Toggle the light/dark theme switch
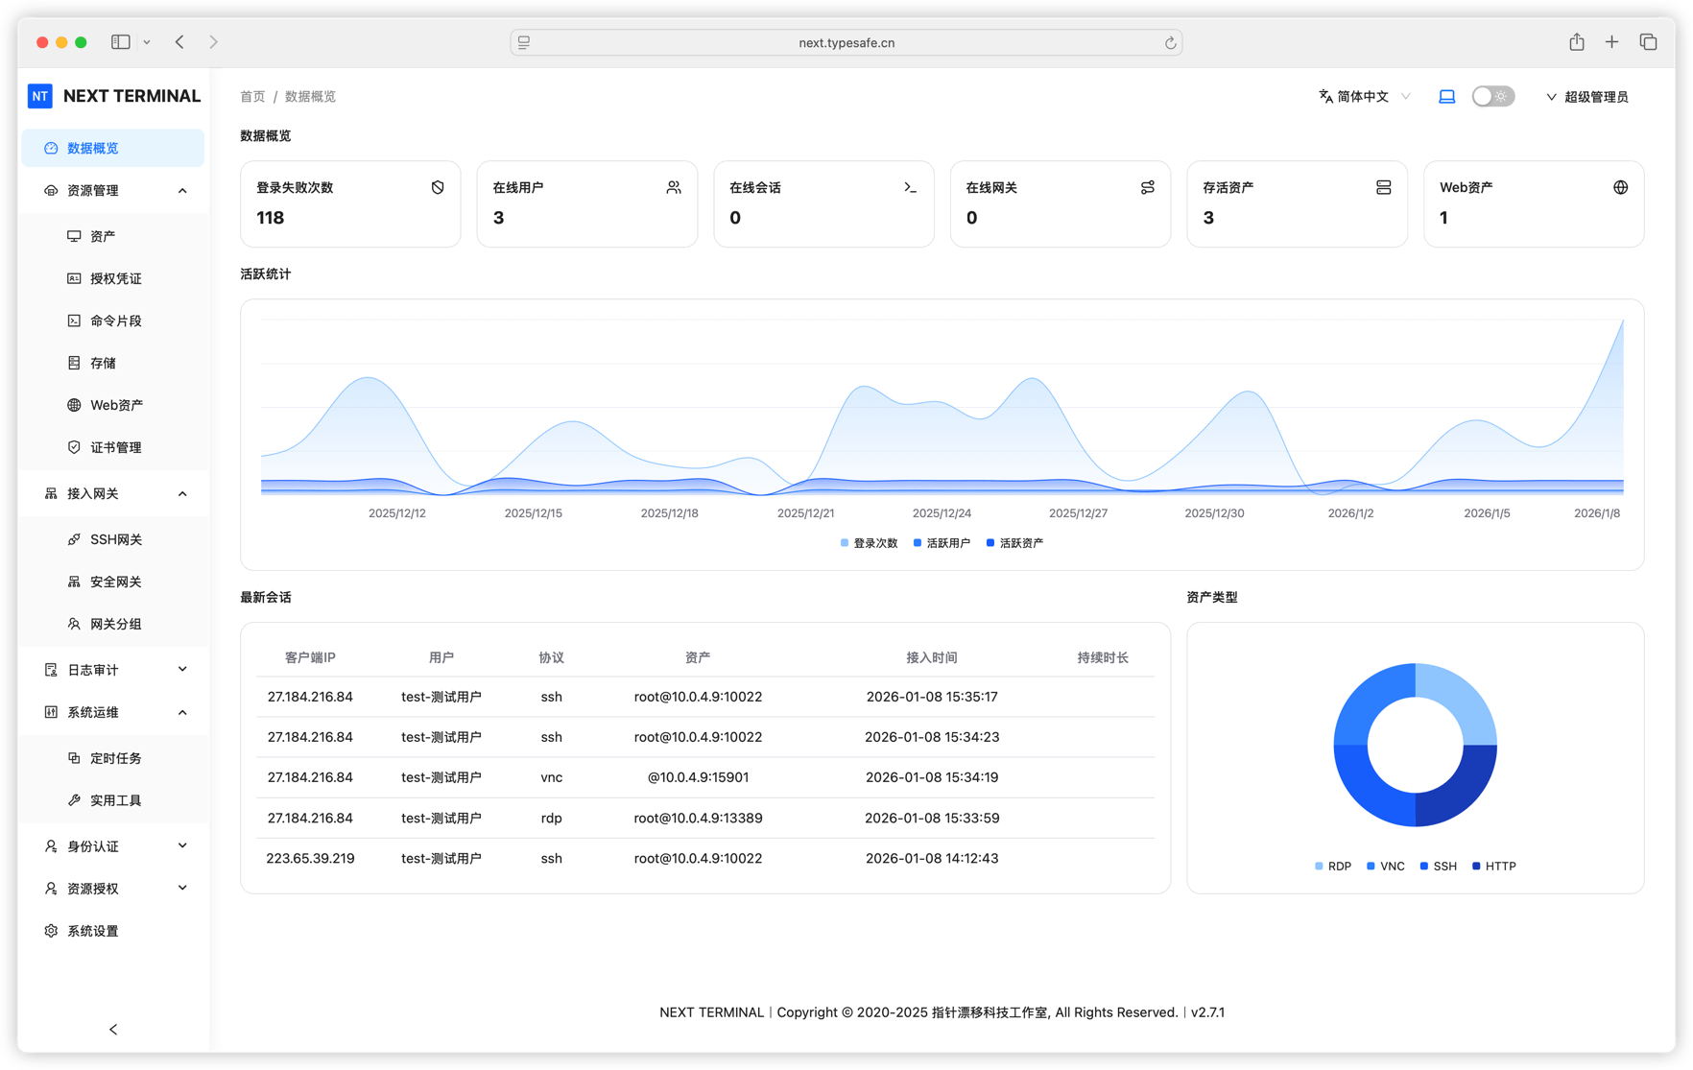Screen dimensions: 1693x1070 tap(1492, 96)
